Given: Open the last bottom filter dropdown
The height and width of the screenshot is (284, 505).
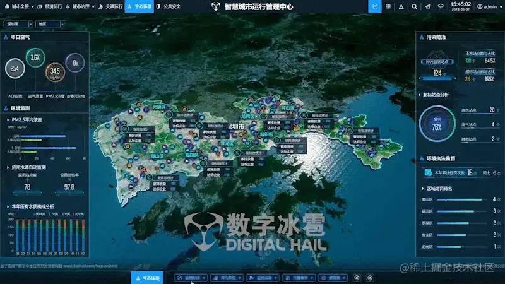Looking at the screenshot, I should coord(334,278).
